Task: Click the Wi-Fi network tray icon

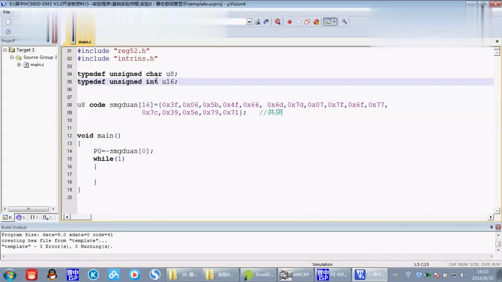Action: point(408,275)
